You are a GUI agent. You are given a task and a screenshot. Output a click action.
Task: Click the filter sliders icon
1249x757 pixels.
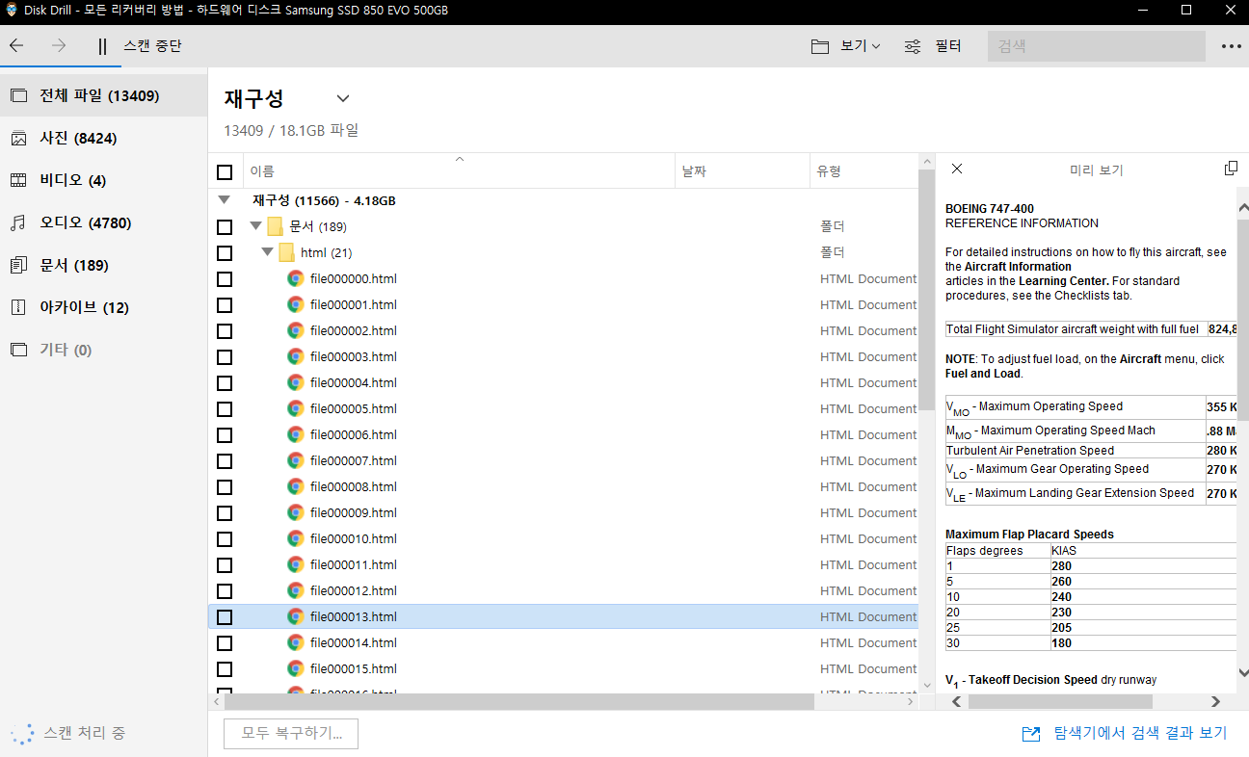pos(913,46)
